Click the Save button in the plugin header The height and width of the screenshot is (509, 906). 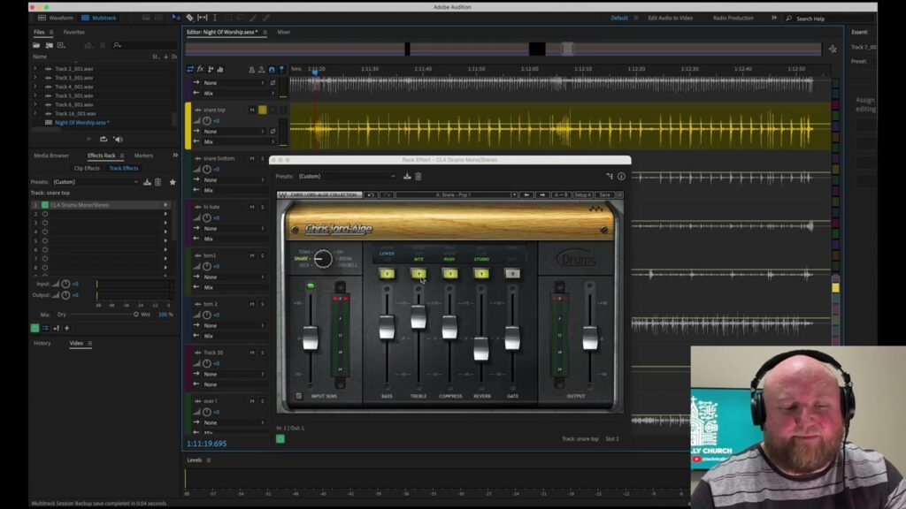604,194
